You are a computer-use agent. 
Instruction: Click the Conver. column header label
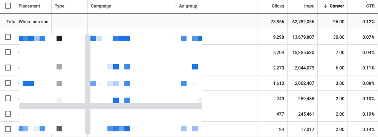tap(337, 6)
